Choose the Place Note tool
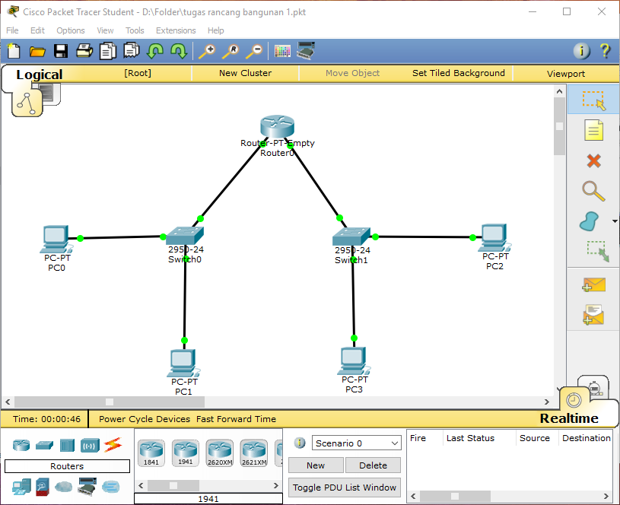The width and height of the screenshot is (620, 505). click(593, 131)
